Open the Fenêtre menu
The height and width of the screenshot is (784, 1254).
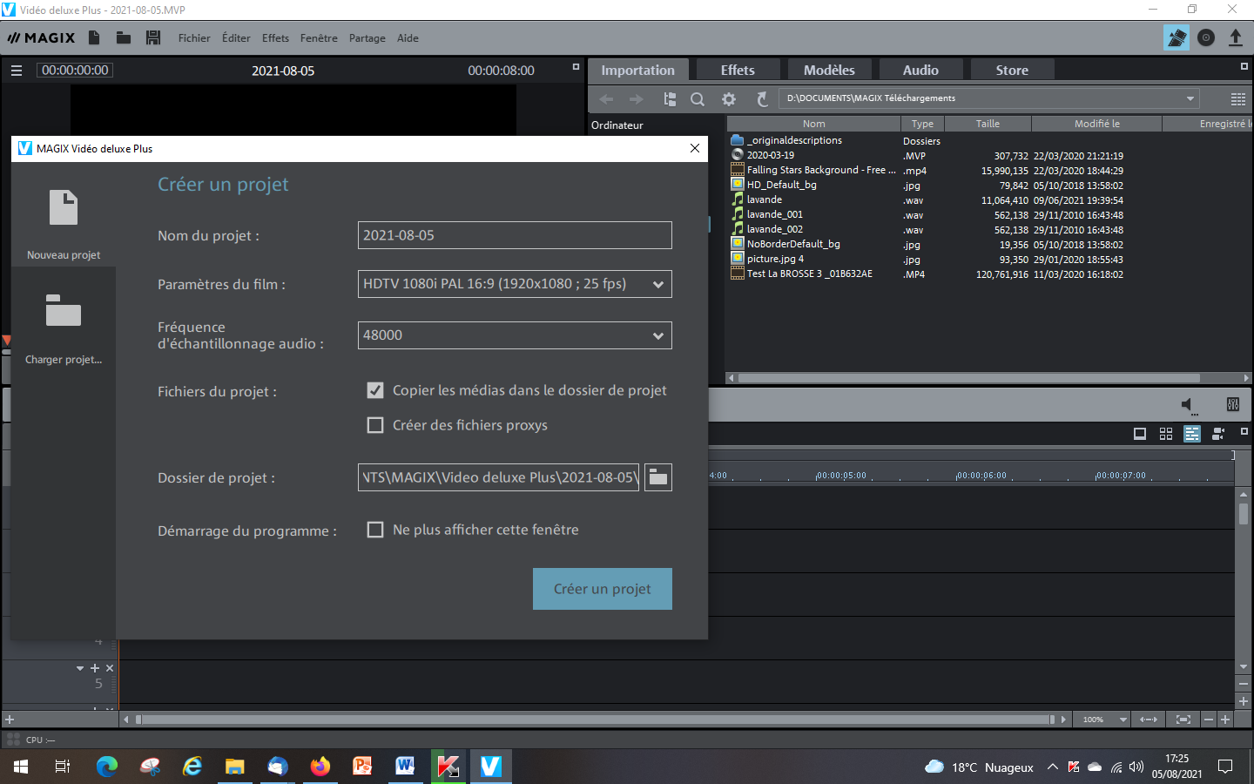319,38
